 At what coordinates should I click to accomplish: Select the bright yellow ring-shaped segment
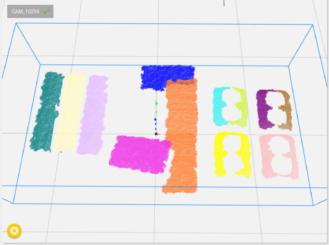pyautogui.click(x=232, y=154)
